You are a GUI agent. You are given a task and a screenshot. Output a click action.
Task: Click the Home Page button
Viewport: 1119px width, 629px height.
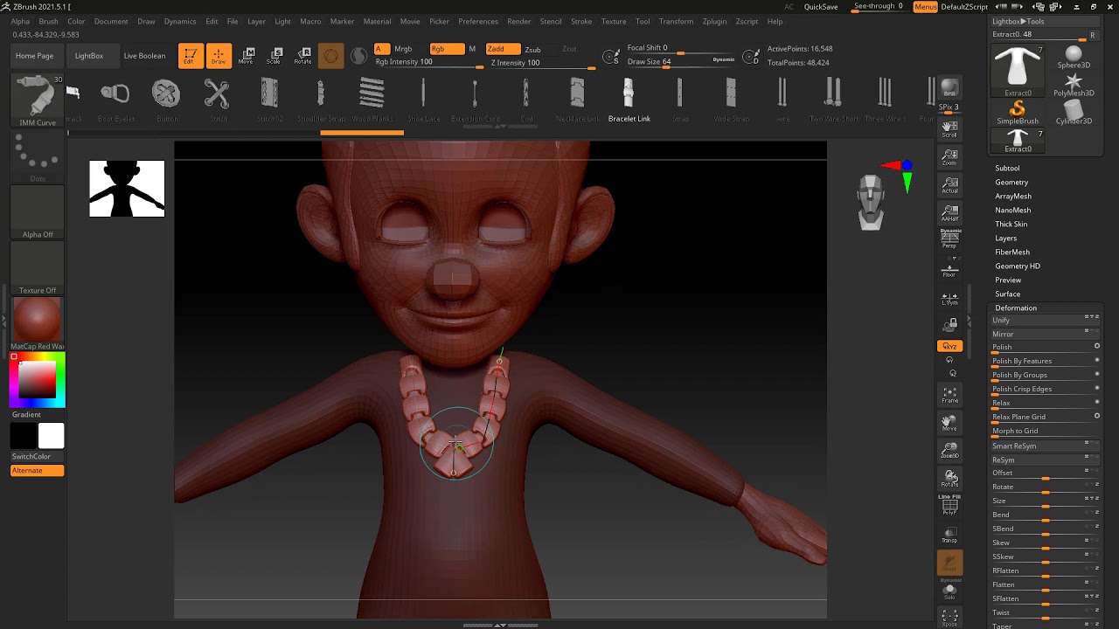coord(34,56)
